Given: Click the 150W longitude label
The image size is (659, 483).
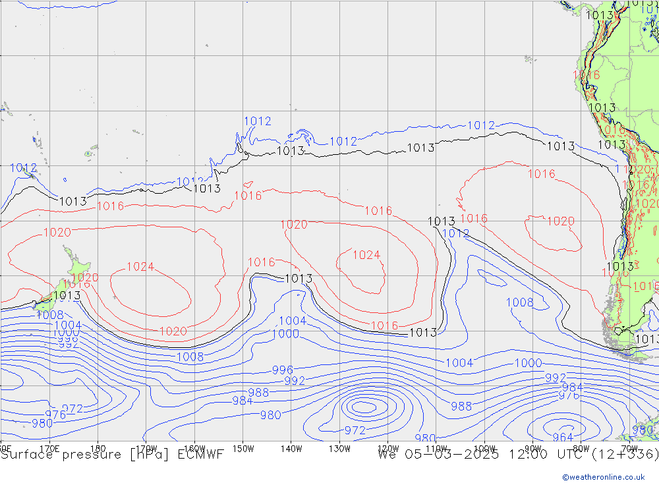Looking at the screenshot, I should [x=243, y=449].
